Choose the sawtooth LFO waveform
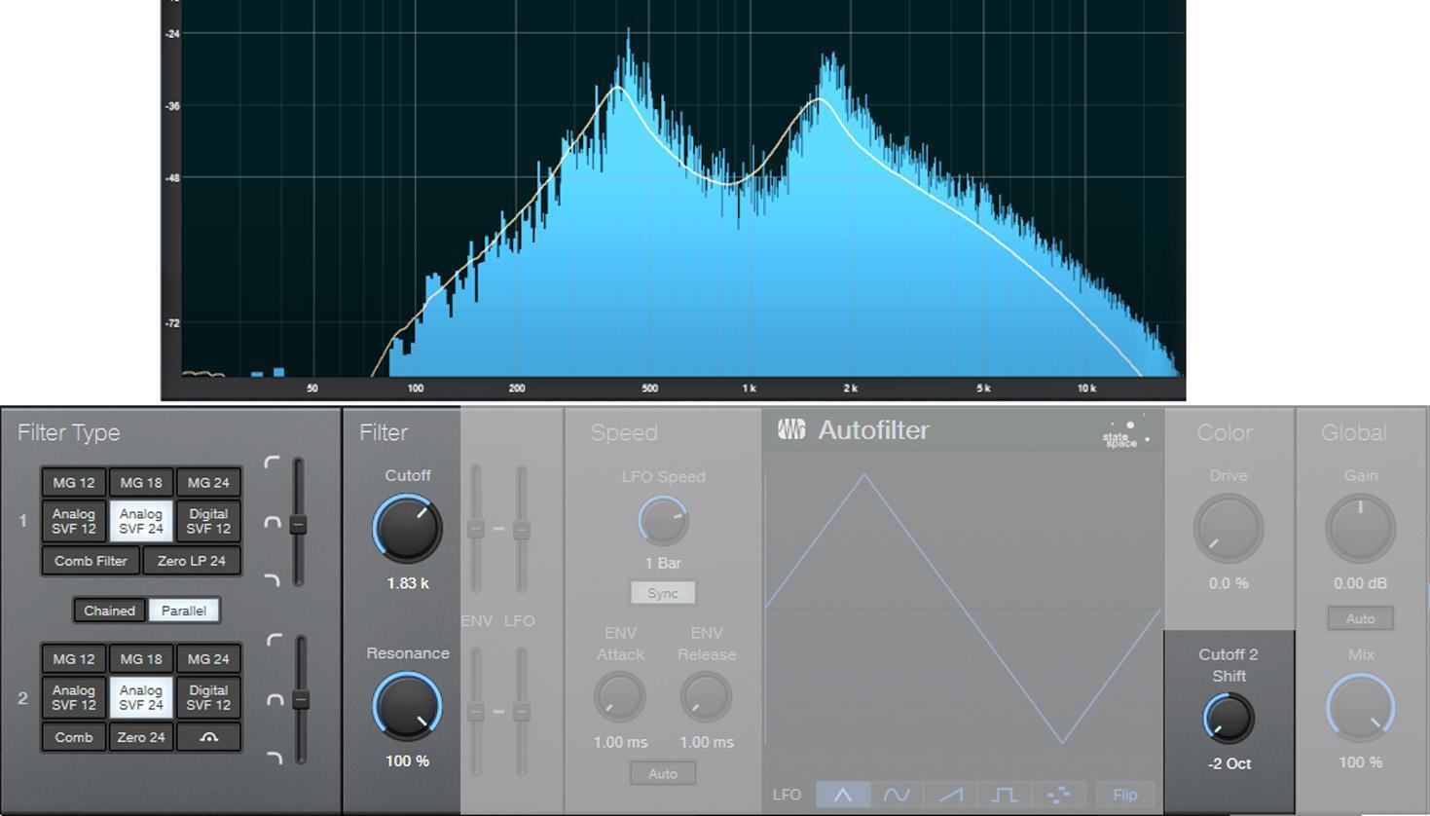 pyautogui.click(x=950, y=795)
